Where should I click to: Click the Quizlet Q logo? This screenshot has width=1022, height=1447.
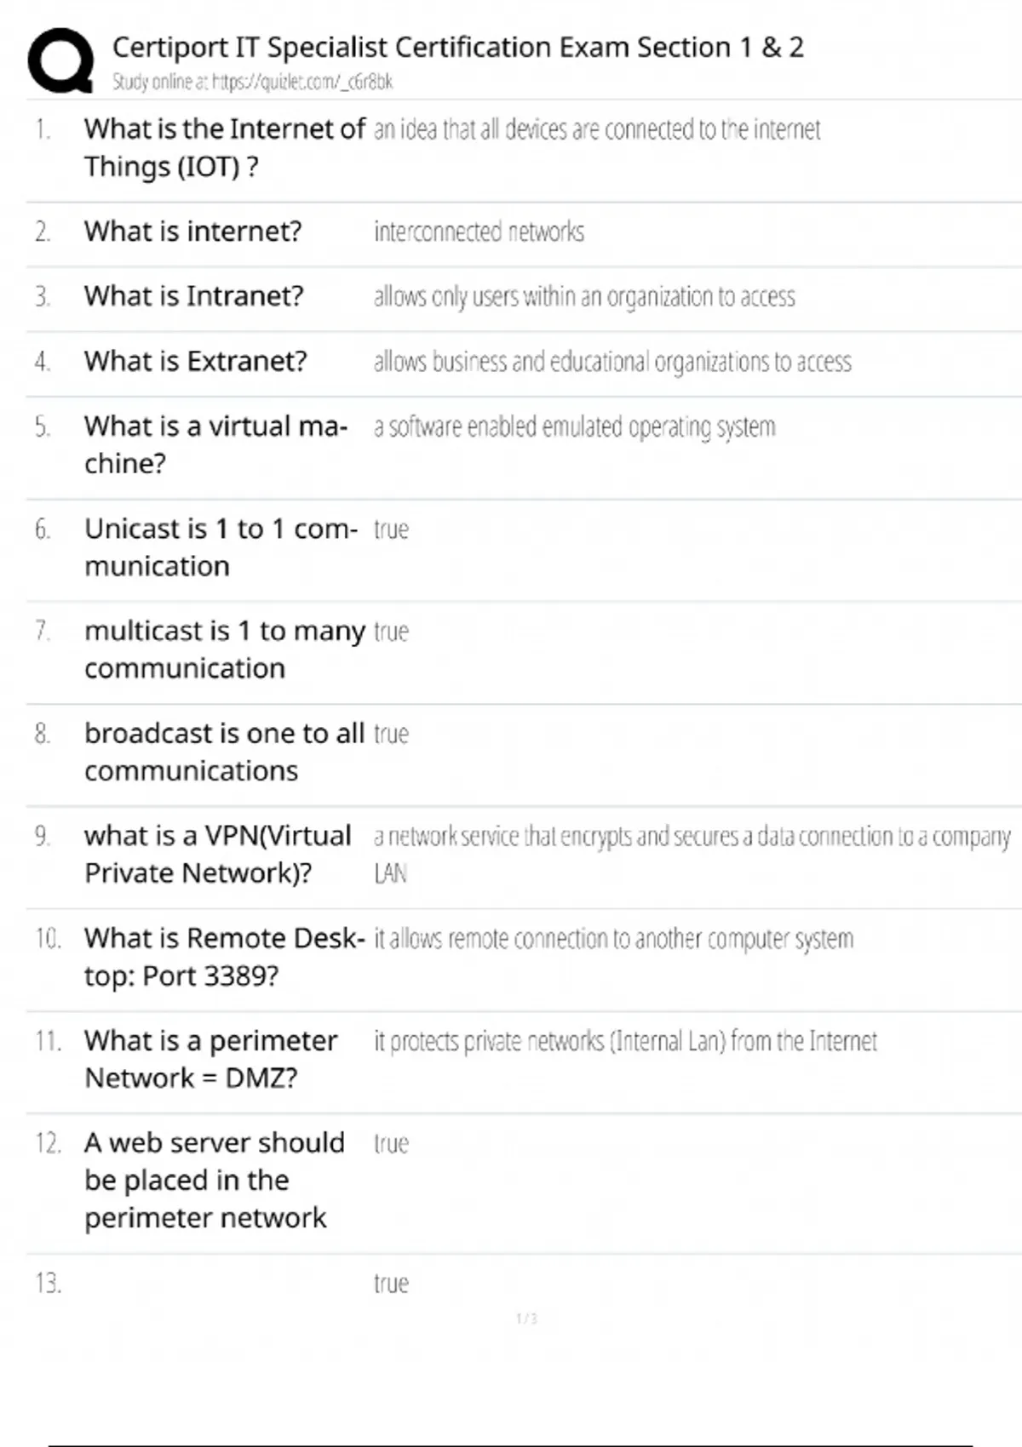(x=60, y=60)
